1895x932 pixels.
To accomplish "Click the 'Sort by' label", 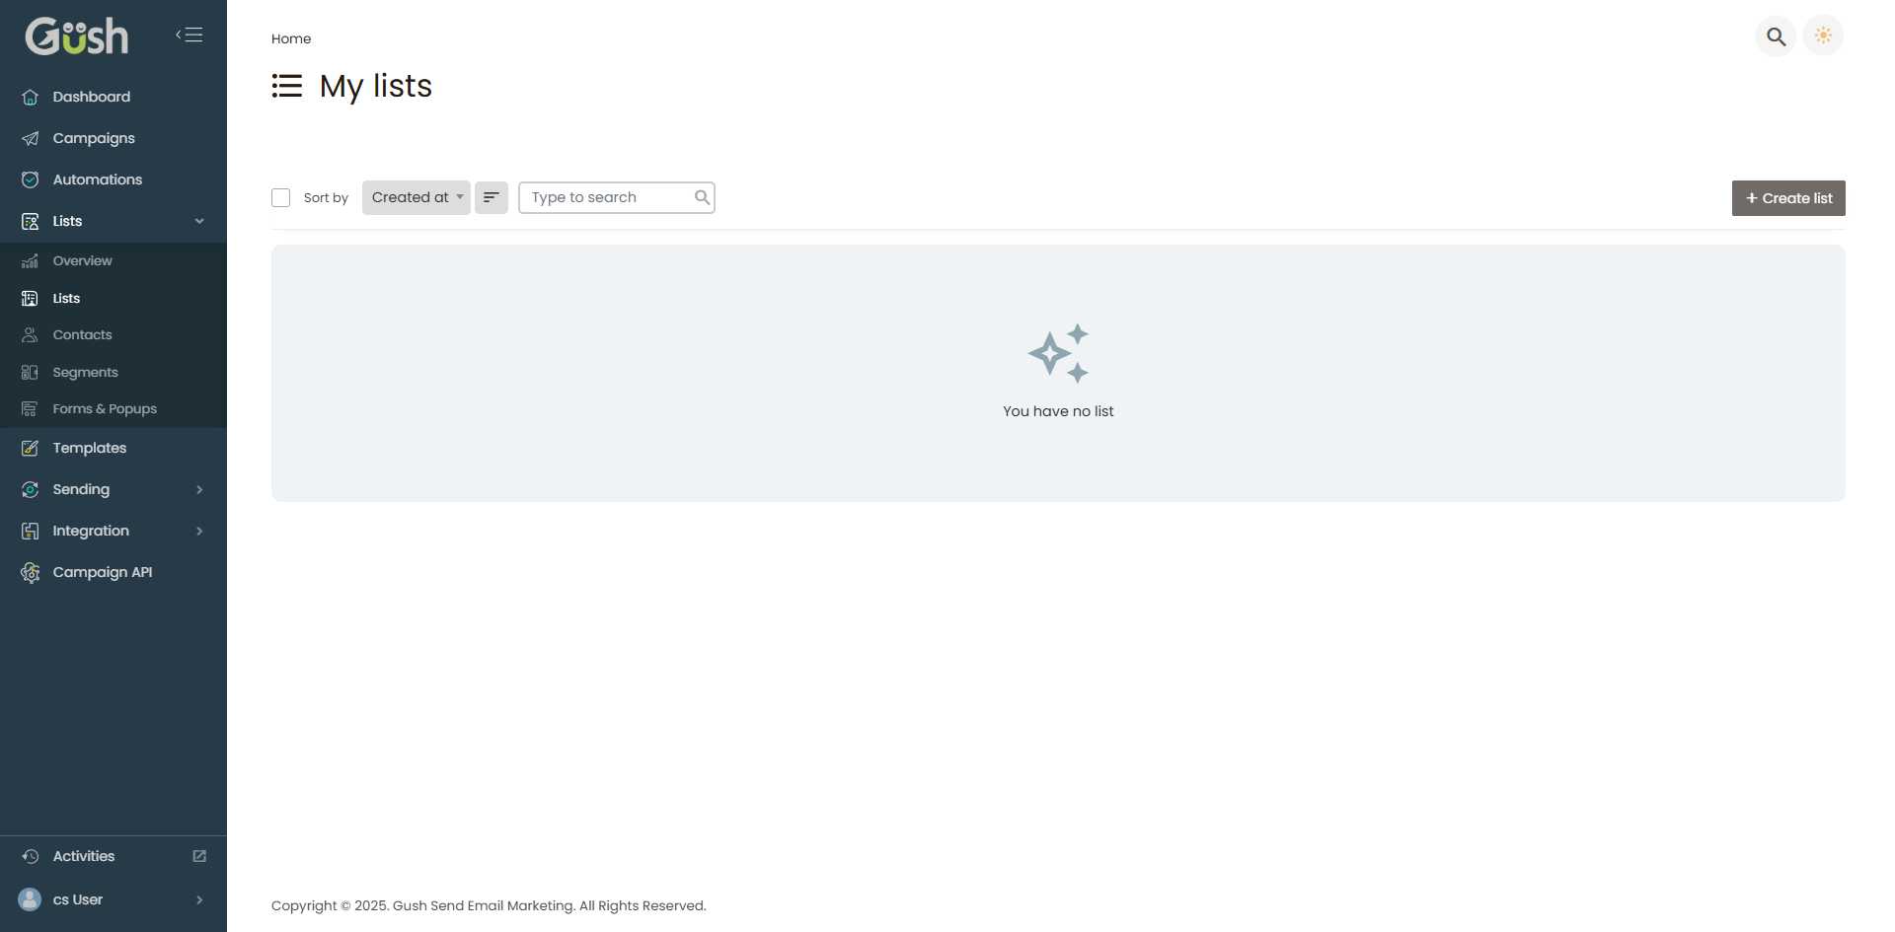I will pyautogui.click(x=326, y=198).
